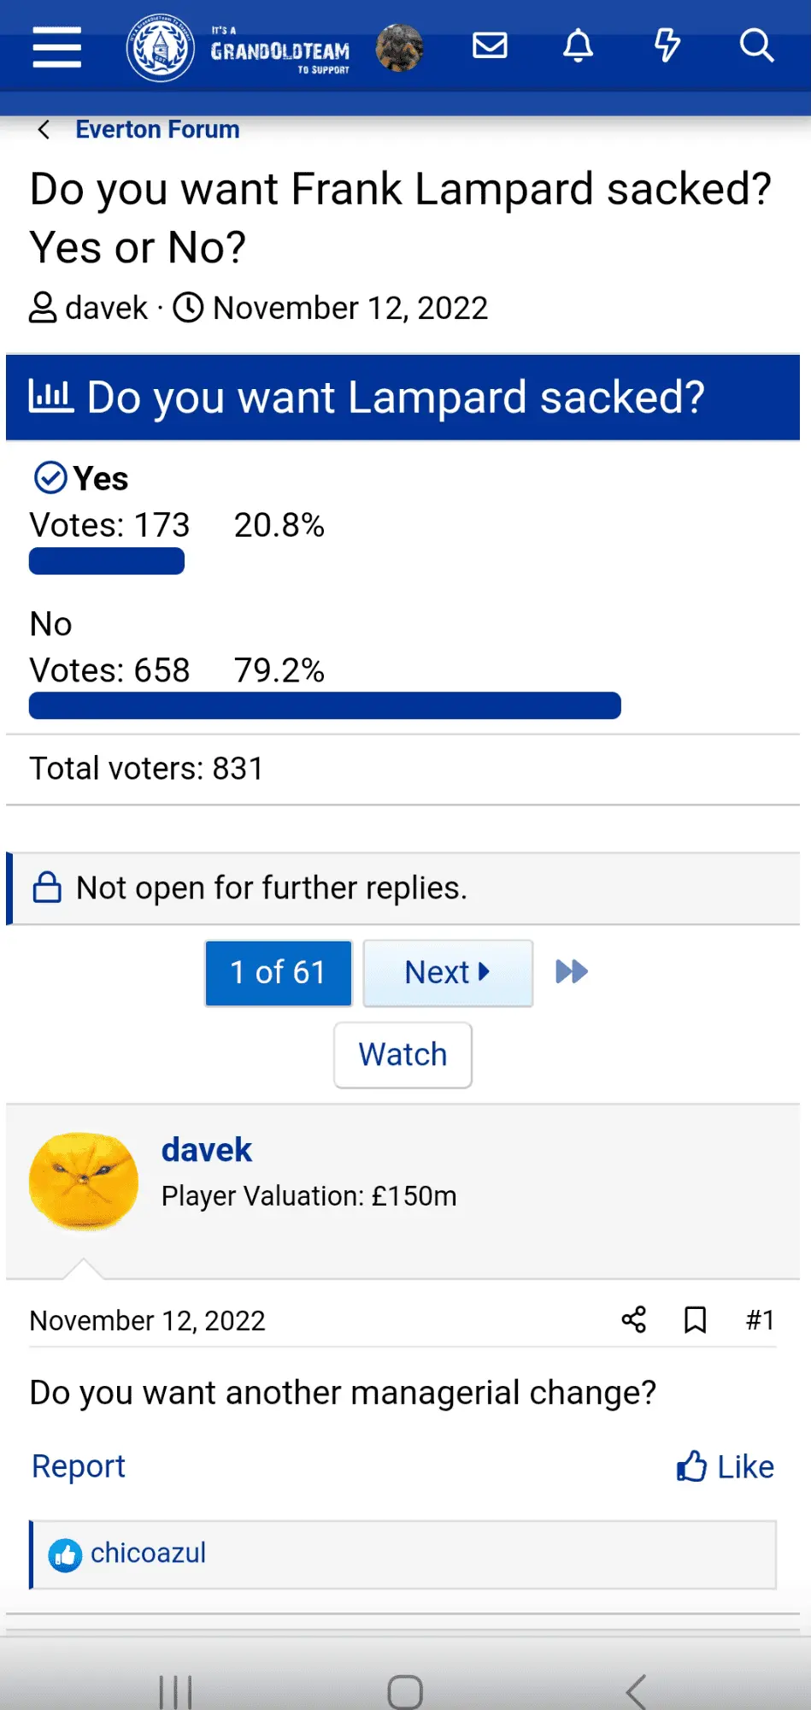This screenshot has width=811, height=1710.
Task: Click the GrandOldTeam logo
Action: click(239, 49)
